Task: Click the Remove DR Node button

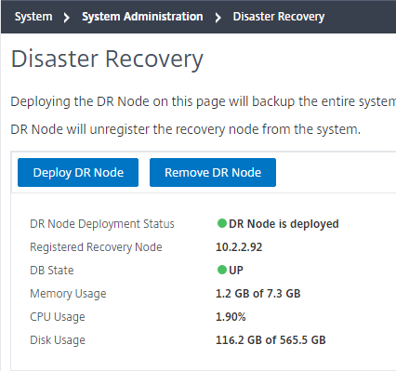Action: (x=213, y=173)
